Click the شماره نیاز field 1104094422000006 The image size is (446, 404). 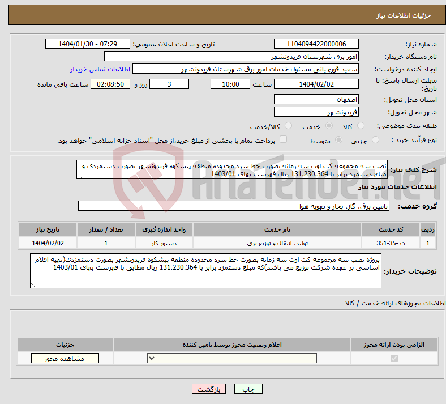tap(316, 44)
